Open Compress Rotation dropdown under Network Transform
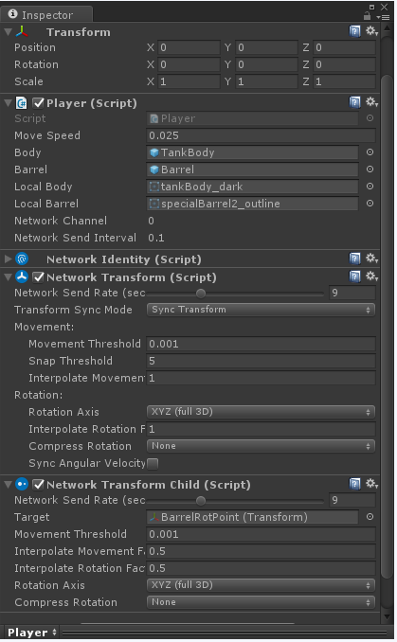Screen dimensions: 397x642 261,446
